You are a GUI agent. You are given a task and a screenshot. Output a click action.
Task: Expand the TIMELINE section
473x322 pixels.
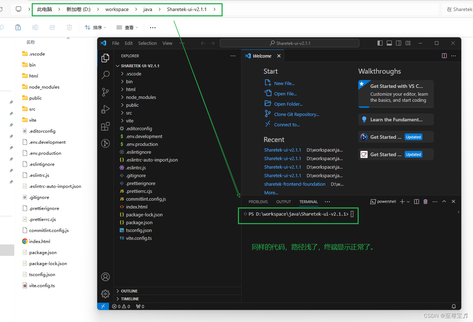177,299
